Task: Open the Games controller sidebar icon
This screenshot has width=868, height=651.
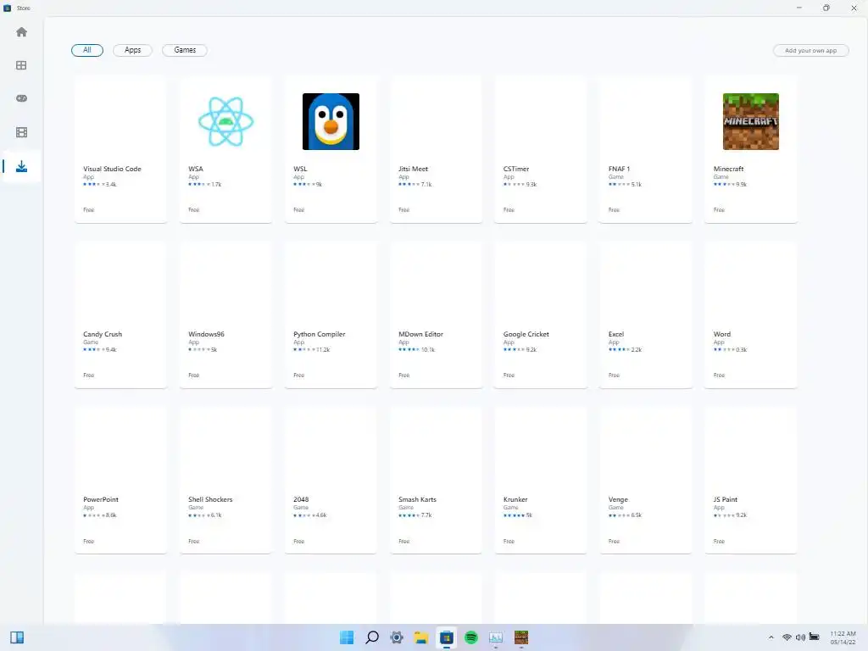Action: [21, 98]
